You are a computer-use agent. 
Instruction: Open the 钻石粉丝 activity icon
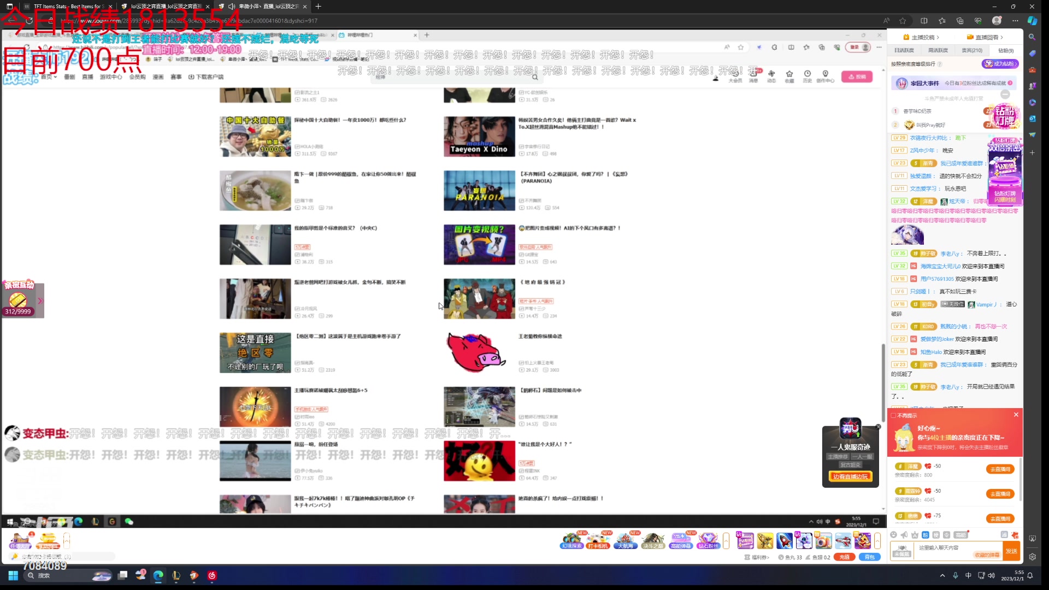(708, 540)
